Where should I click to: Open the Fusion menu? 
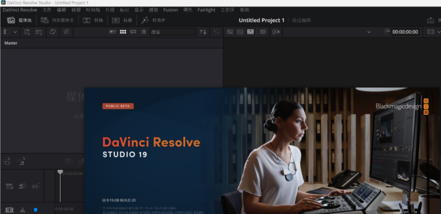170,10
